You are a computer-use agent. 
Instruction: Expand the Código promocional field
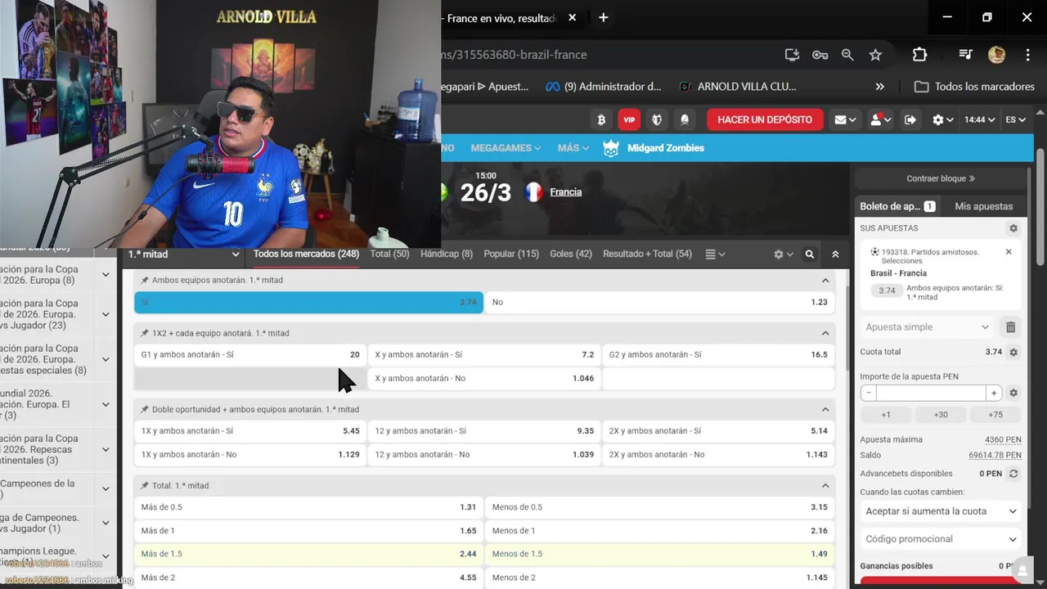(x=941, y=539)
